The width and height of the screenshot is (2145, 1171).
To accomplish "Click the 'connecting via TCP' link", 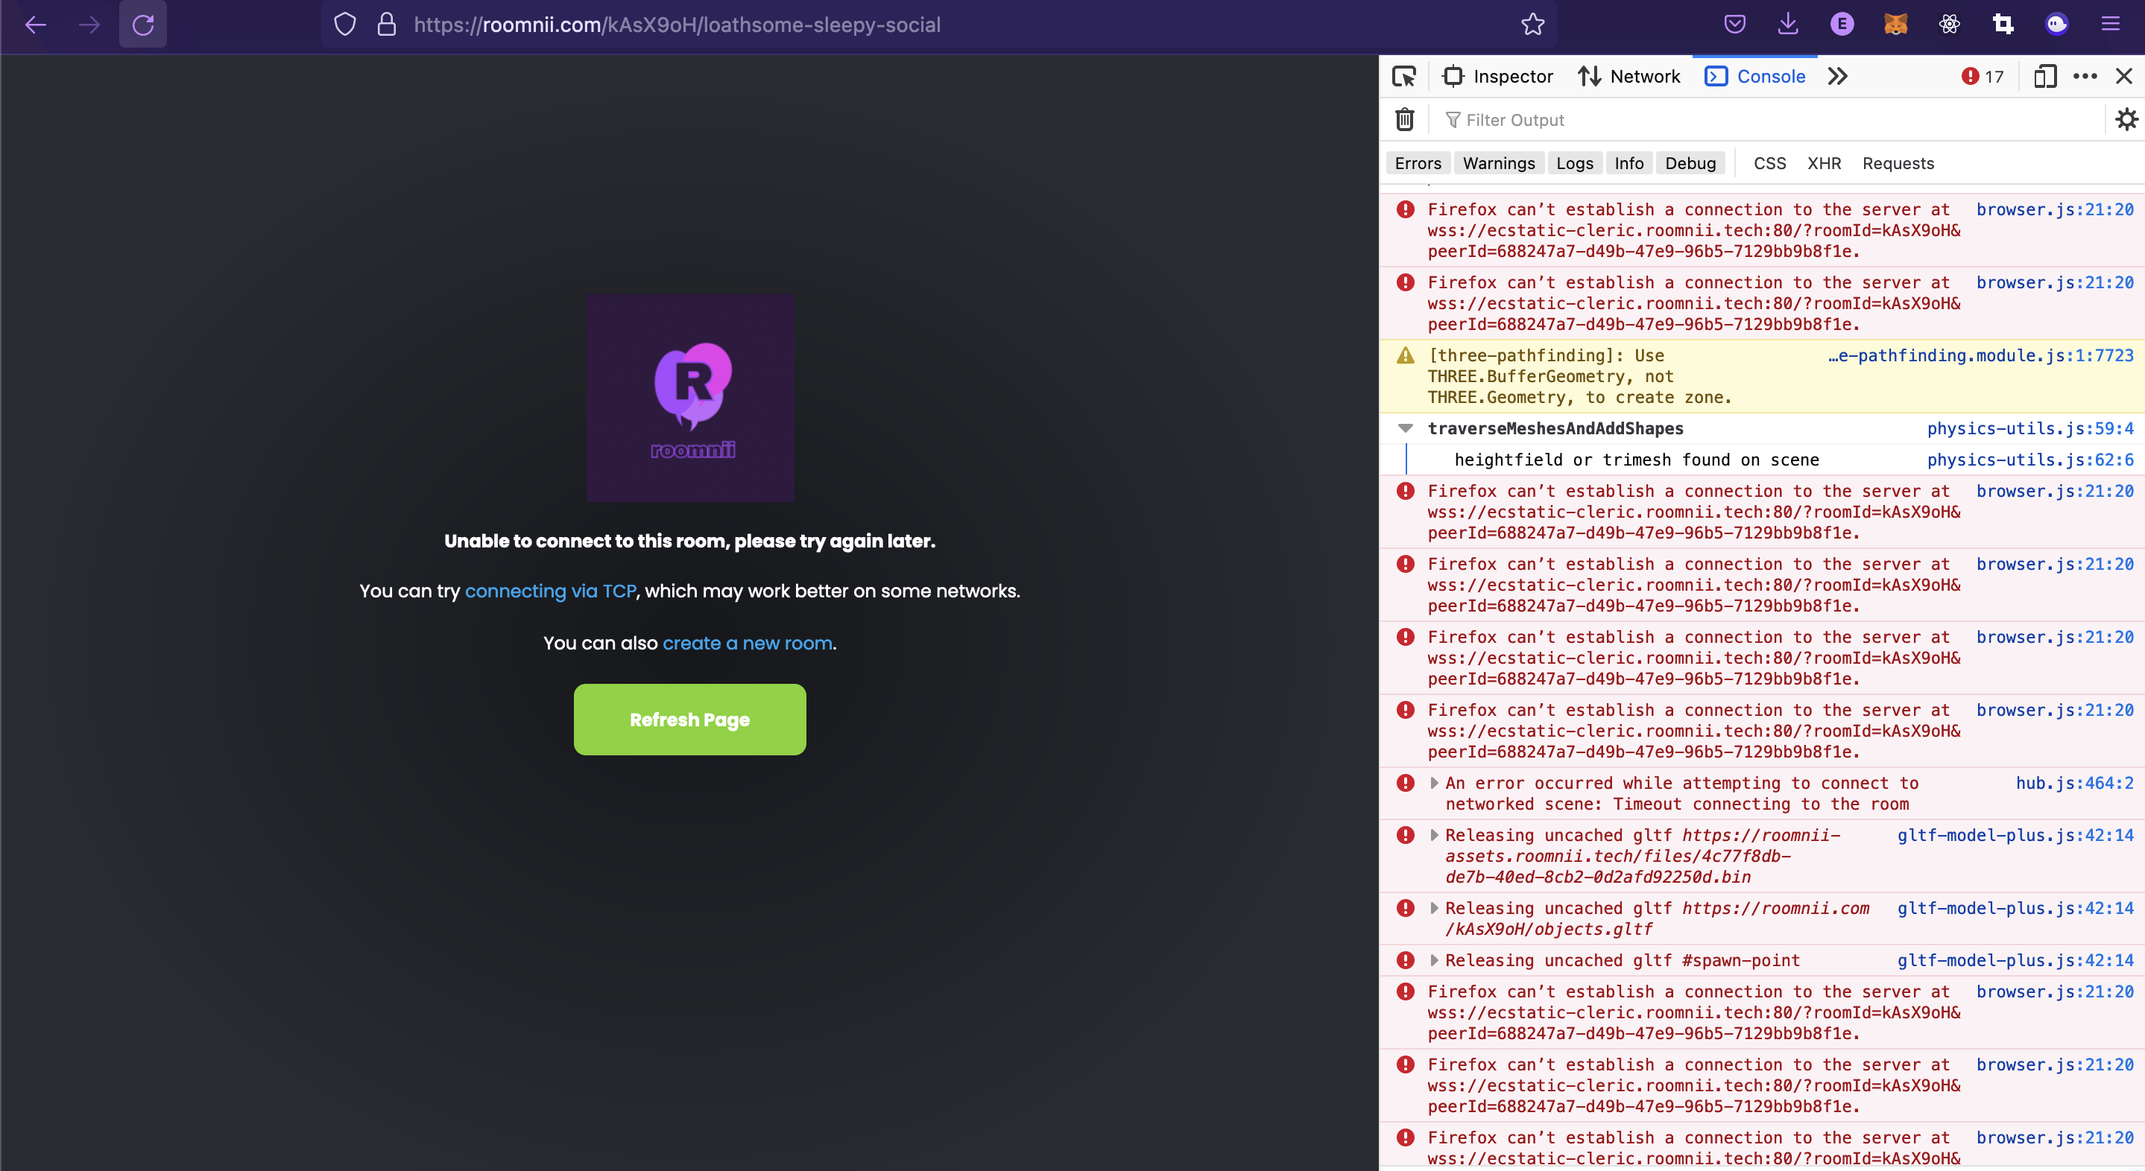I will pos(550,591).
